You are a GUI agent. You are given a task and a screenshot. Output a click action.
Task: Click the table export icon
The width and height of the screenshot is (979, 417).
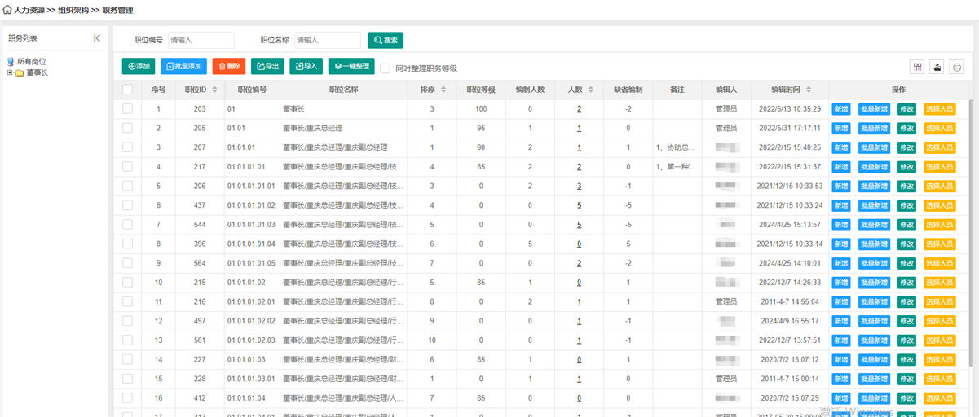pyautogui.click(x=937, y=67)
